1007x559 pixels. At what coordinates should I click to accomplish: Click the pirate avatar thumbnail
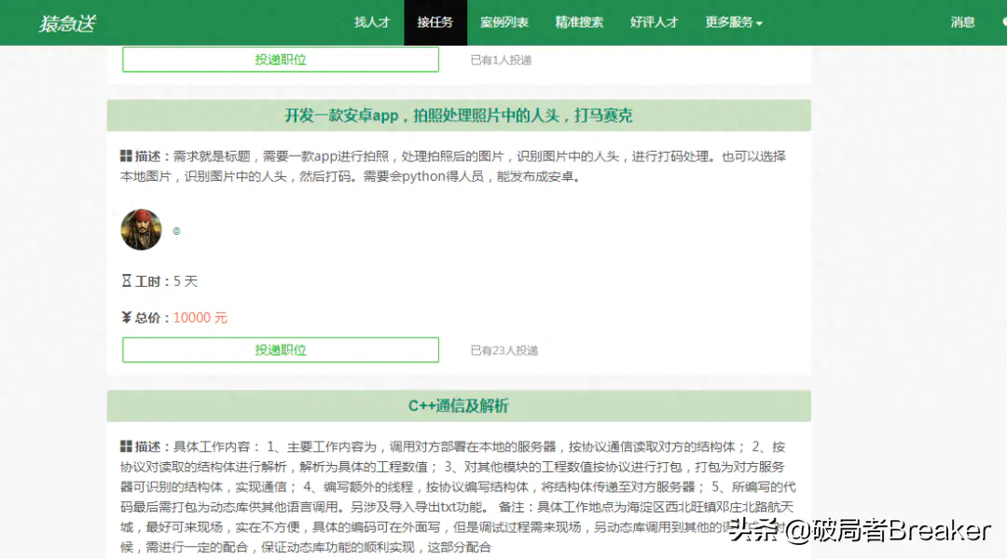[142, 229]
